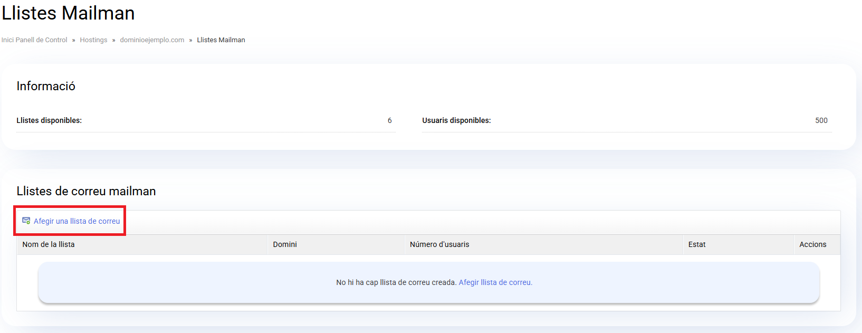Open the Afegir una llista de correu link

point(76,221)
